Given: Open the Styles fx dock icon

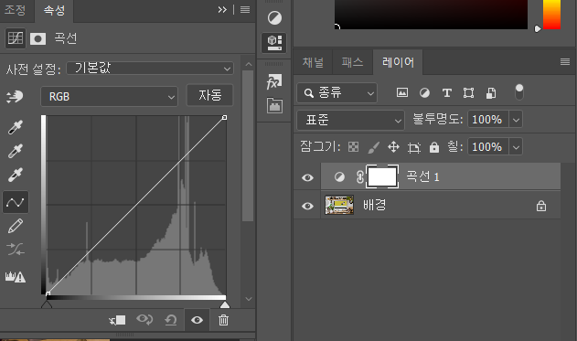Looking at the screenshot, I should tap(274, 81).
